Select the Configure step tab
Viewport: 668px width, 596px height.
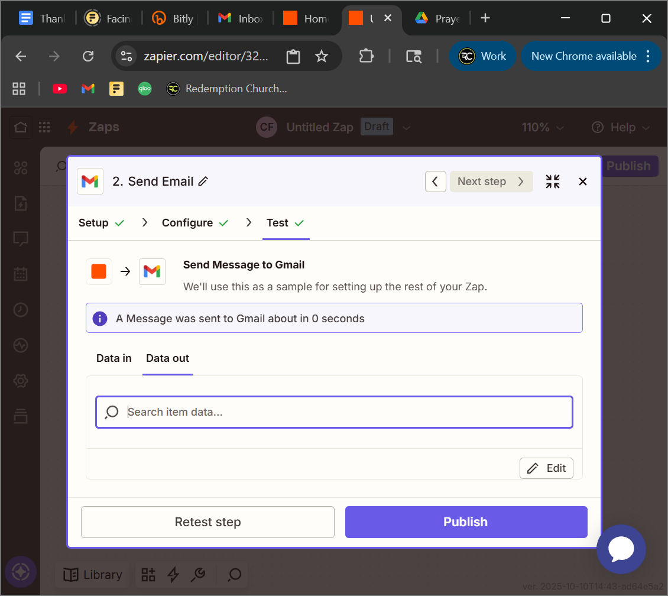[x=187, y=223]
